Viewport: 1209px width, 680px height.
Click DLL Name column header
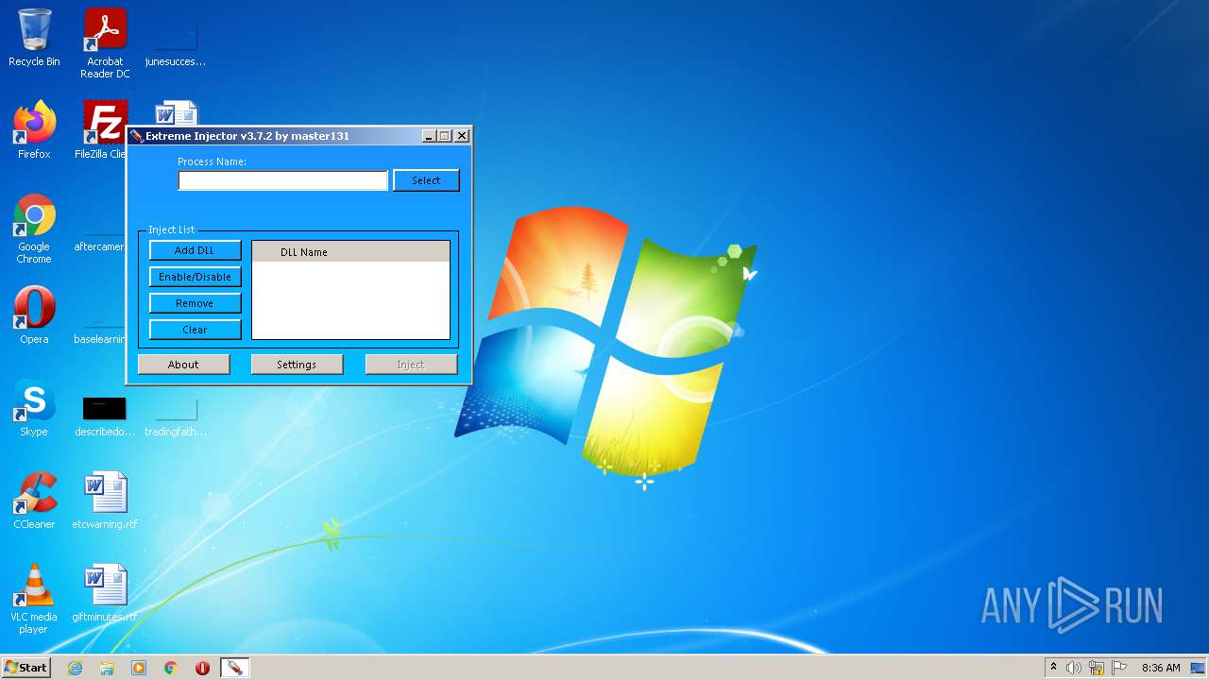point(350,252)
